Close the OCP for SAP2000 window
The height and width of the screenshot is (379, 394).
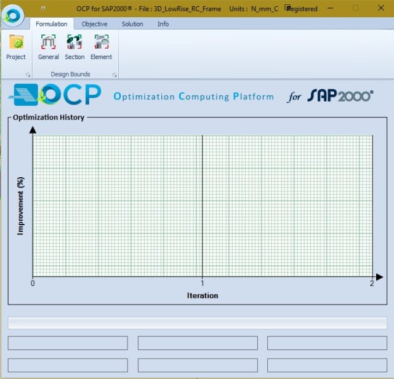point(381,8)
